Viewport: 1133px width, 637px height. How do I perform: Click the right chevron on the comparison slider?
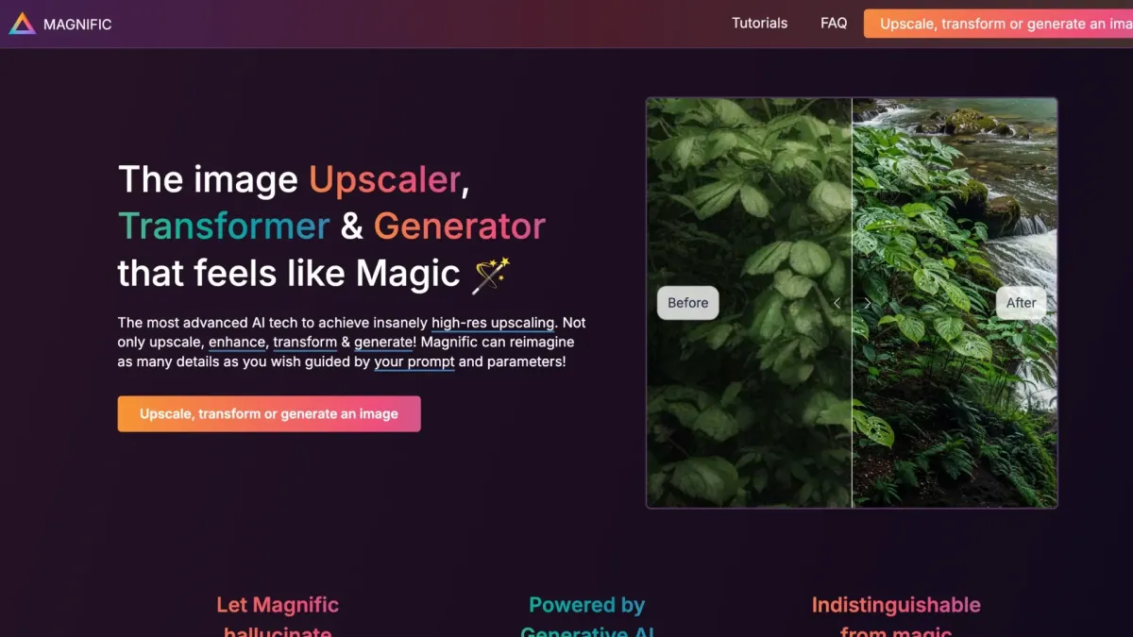(x=868, y=303)
